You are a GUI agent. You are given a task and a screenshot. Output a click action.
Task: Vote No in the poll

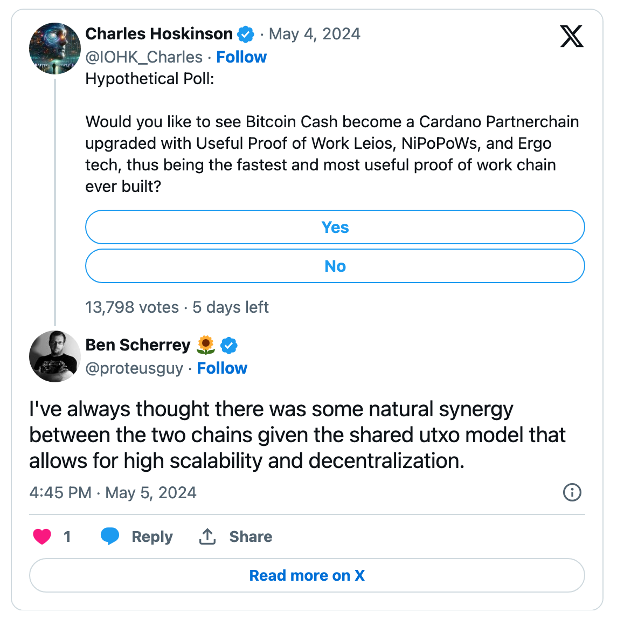point(335,266)
